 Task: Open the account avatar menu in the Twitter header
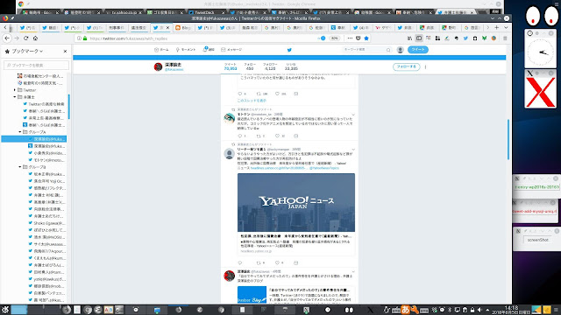(401, 50)
